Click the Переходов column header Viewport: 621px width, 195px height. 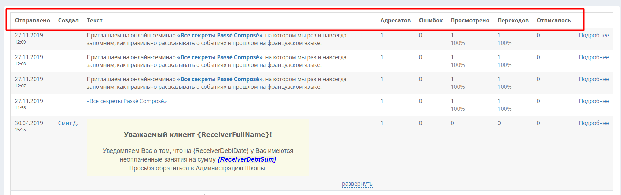point(513,20)
